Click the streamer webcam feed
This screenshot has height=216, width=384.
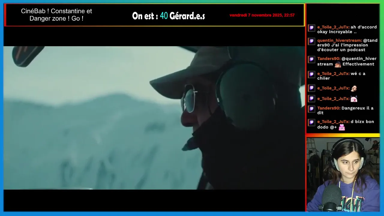pos(343,175)
